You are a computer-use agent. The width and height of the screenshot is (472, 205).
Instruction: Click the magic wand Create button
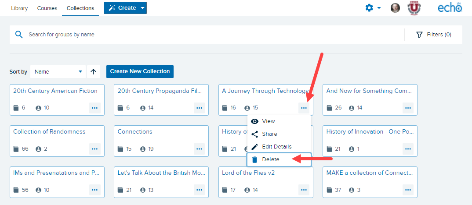point(125,8)
